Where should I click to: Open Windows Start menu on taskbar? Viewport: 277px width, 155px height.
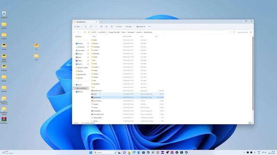90,152
